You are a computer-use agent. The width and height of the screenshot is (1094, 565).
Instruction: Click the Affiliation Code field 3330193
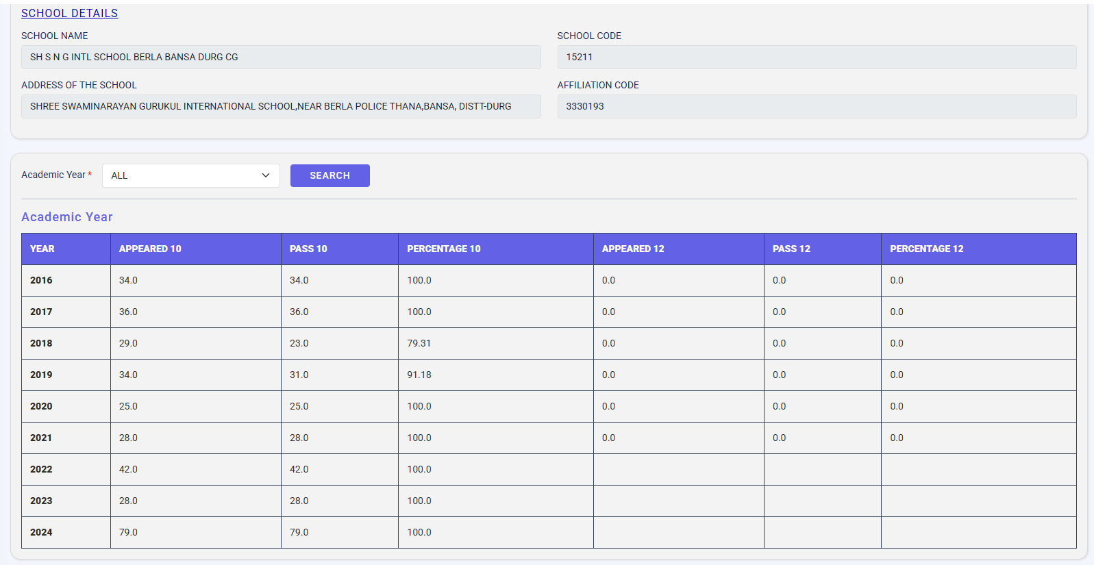(x=816, y=106)
